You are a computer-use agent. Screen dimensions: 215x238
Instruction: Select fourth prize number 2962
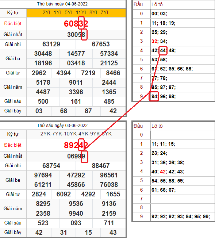tap(39, 73)
